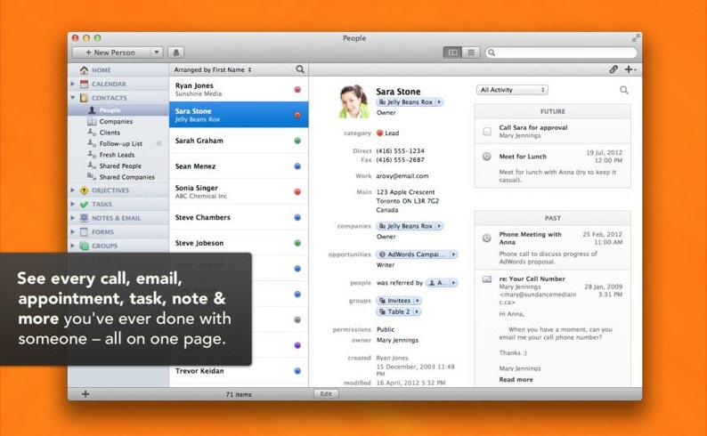
Task: Switch to split column view
Action: [452, 52]
